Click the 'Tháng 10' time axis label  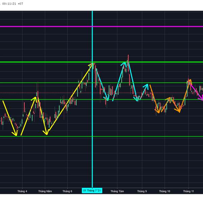pos(164,191)
